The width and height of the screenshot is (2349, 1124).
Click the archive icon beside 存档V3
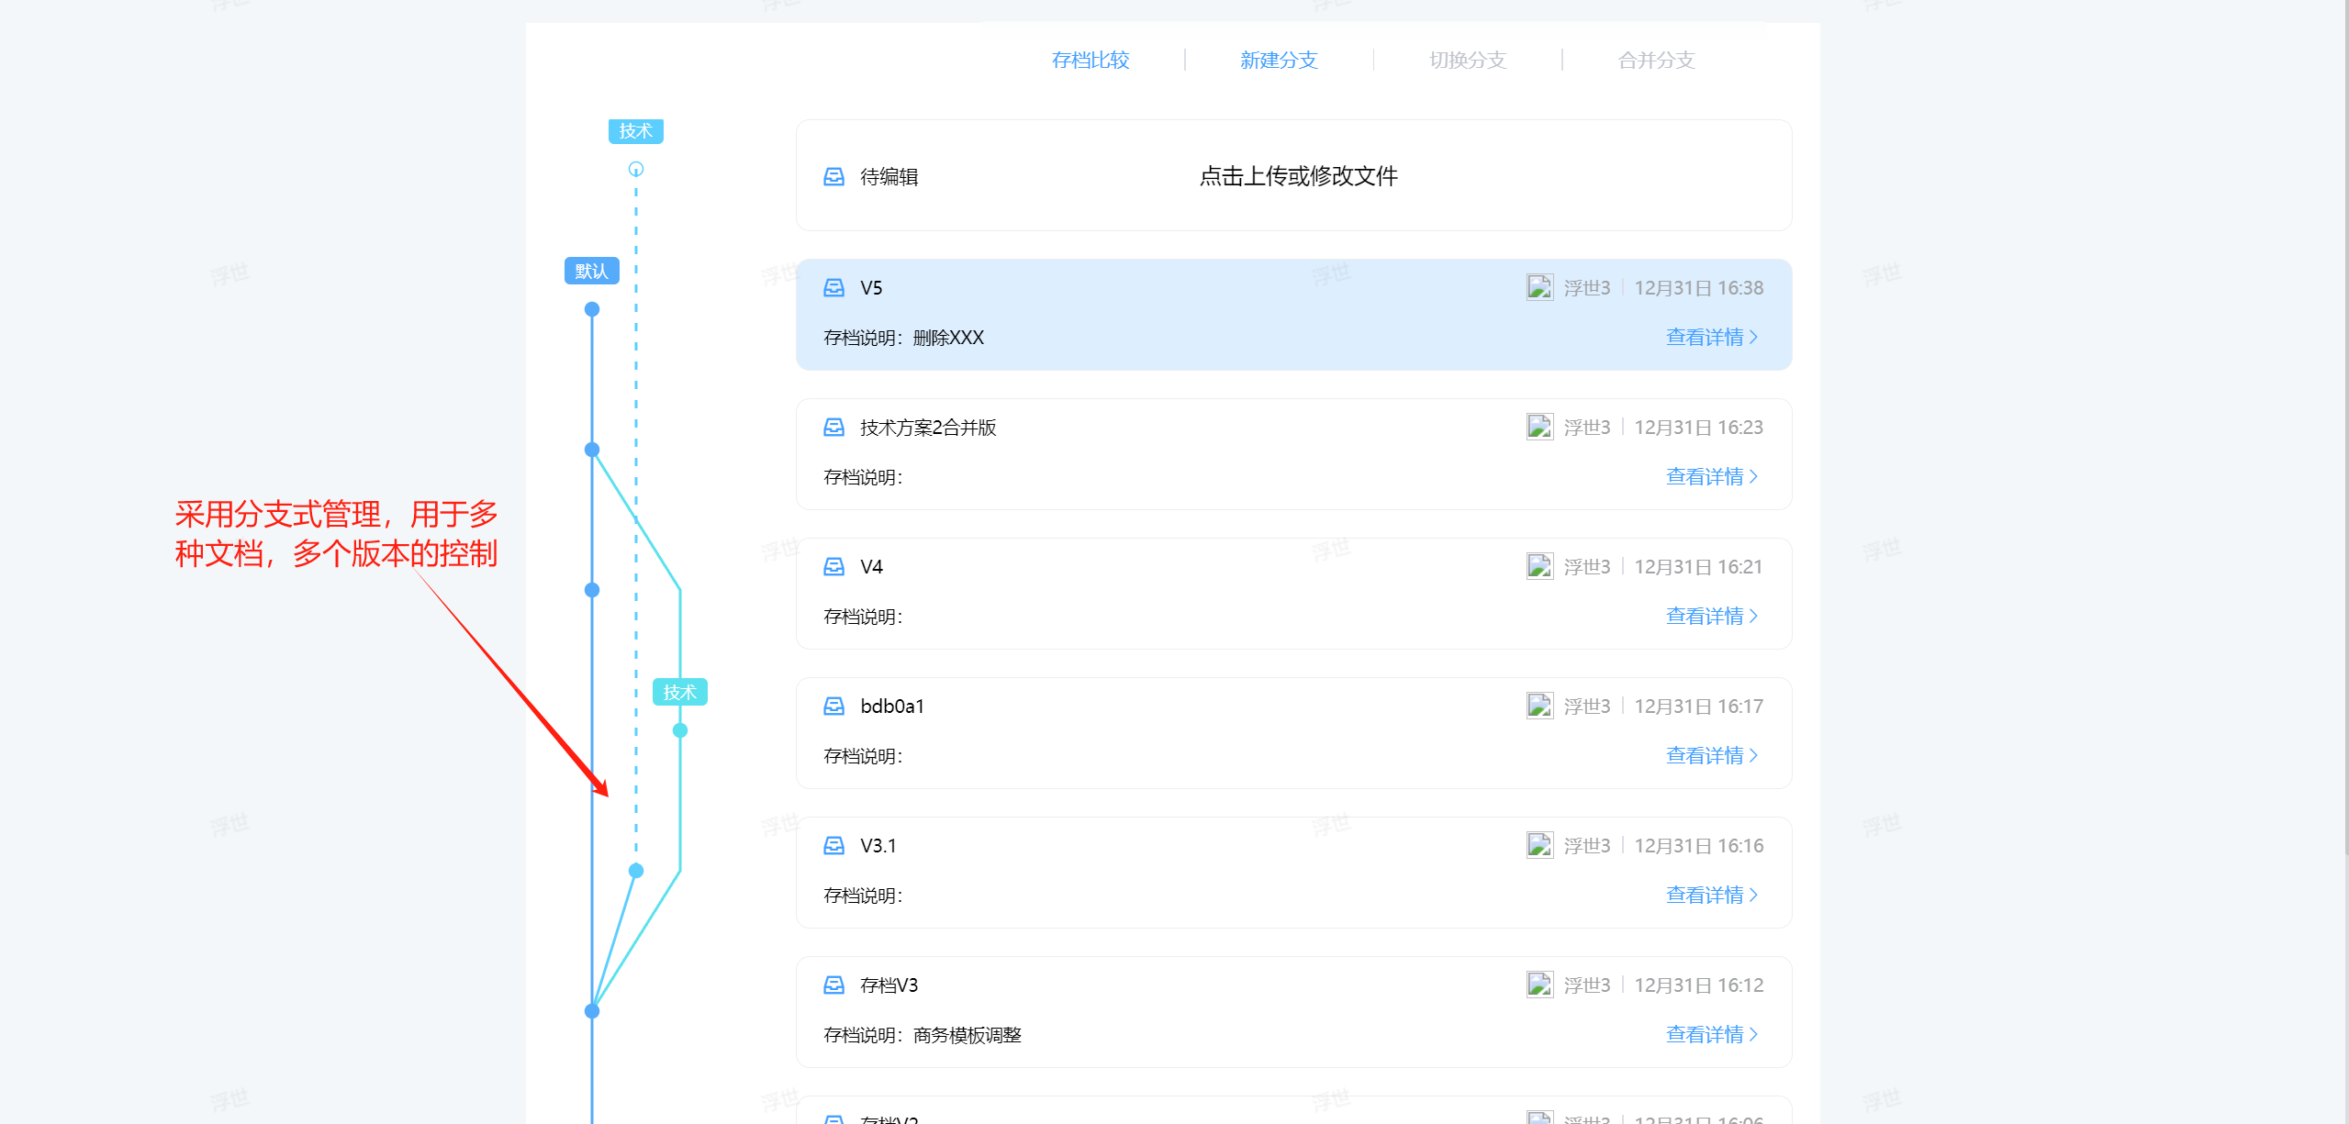pos(833,985)
